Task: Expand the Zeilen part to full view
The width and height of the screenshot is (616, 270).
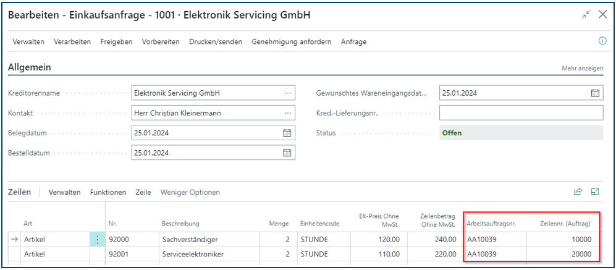Action: coord(595,192)
